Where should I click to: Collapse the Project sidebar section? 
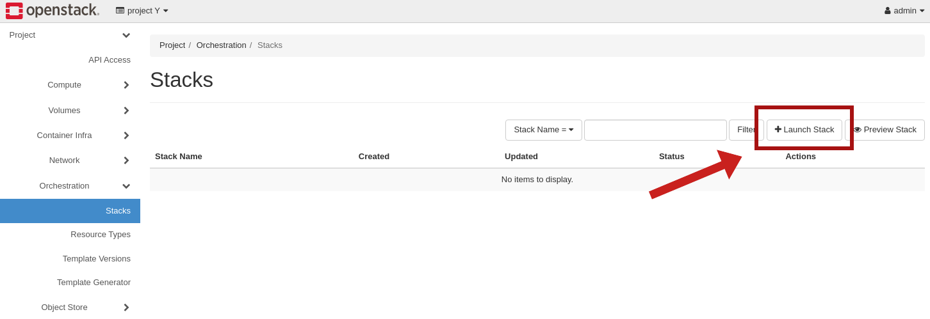click(126, 35)
